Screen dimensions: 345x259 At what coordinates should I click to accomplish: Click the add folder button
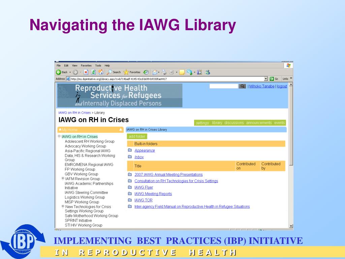[x=137, y=136]
